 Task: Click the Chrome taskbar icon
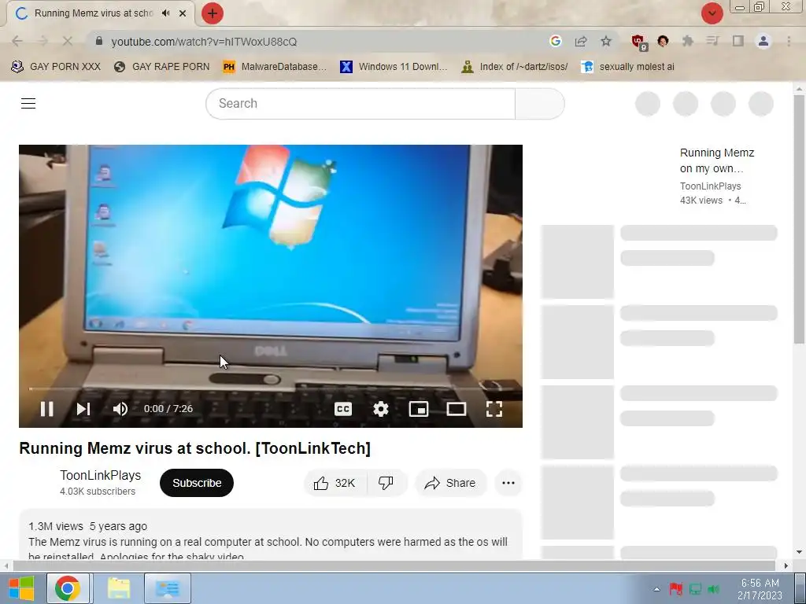(68, 588)
